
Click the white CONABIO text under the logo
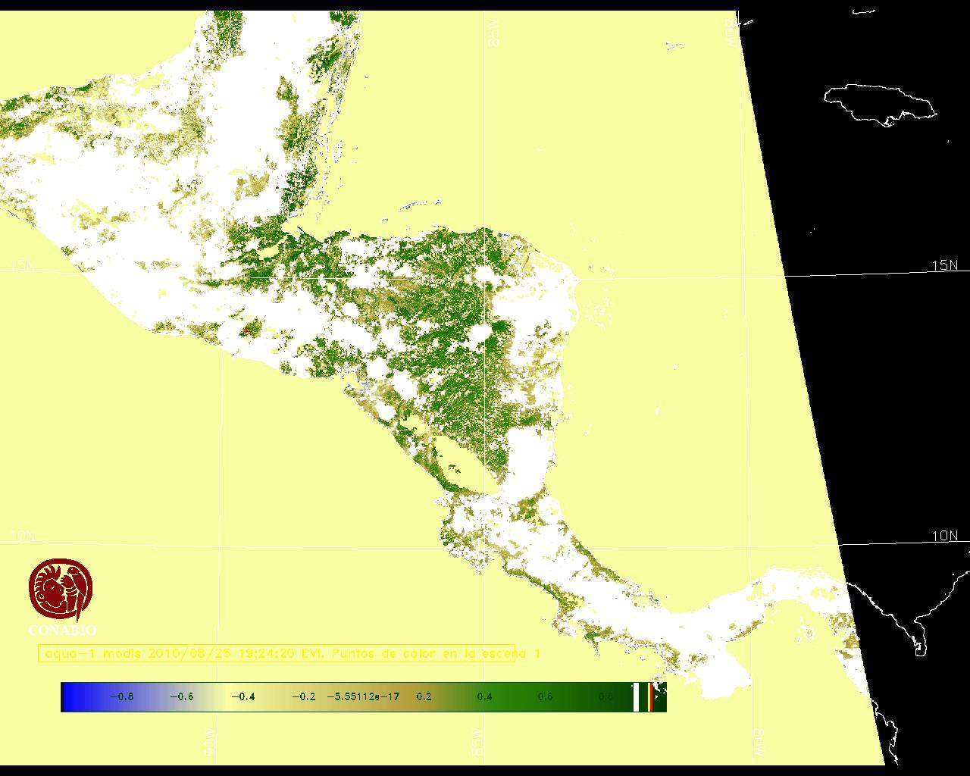(62, 630)
